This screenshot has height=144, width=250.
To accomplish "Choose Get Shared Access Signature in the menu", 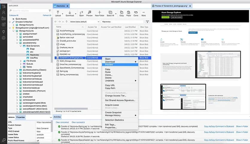I will click(x=120, y=100).
